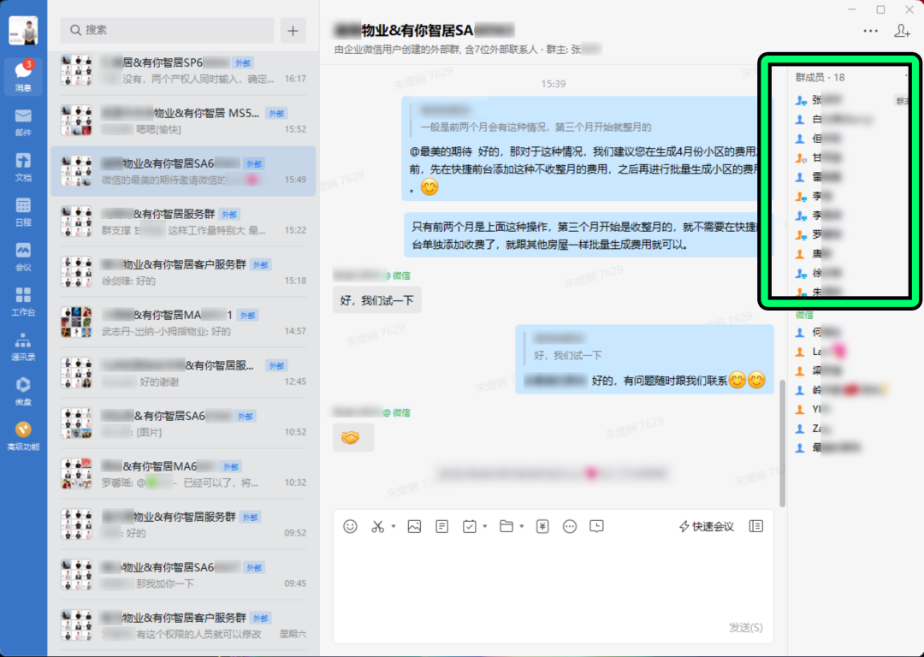Open the 文档 (Documents) sidebar icon
Image resolution: width=924 pixels, height=657 pixels.
click(x=23, y=165)
